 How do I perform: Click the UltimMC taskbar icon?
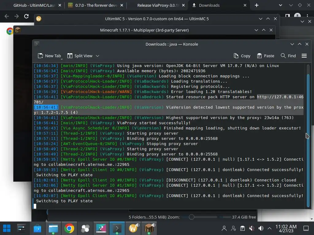click(133, 228)
